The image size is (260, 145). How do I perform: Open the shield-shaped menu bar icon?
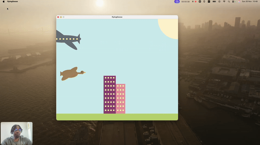(x=204, y=2)
